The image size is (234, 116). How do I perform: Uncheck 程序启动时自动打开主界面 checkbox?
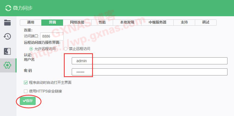[26, 82]
